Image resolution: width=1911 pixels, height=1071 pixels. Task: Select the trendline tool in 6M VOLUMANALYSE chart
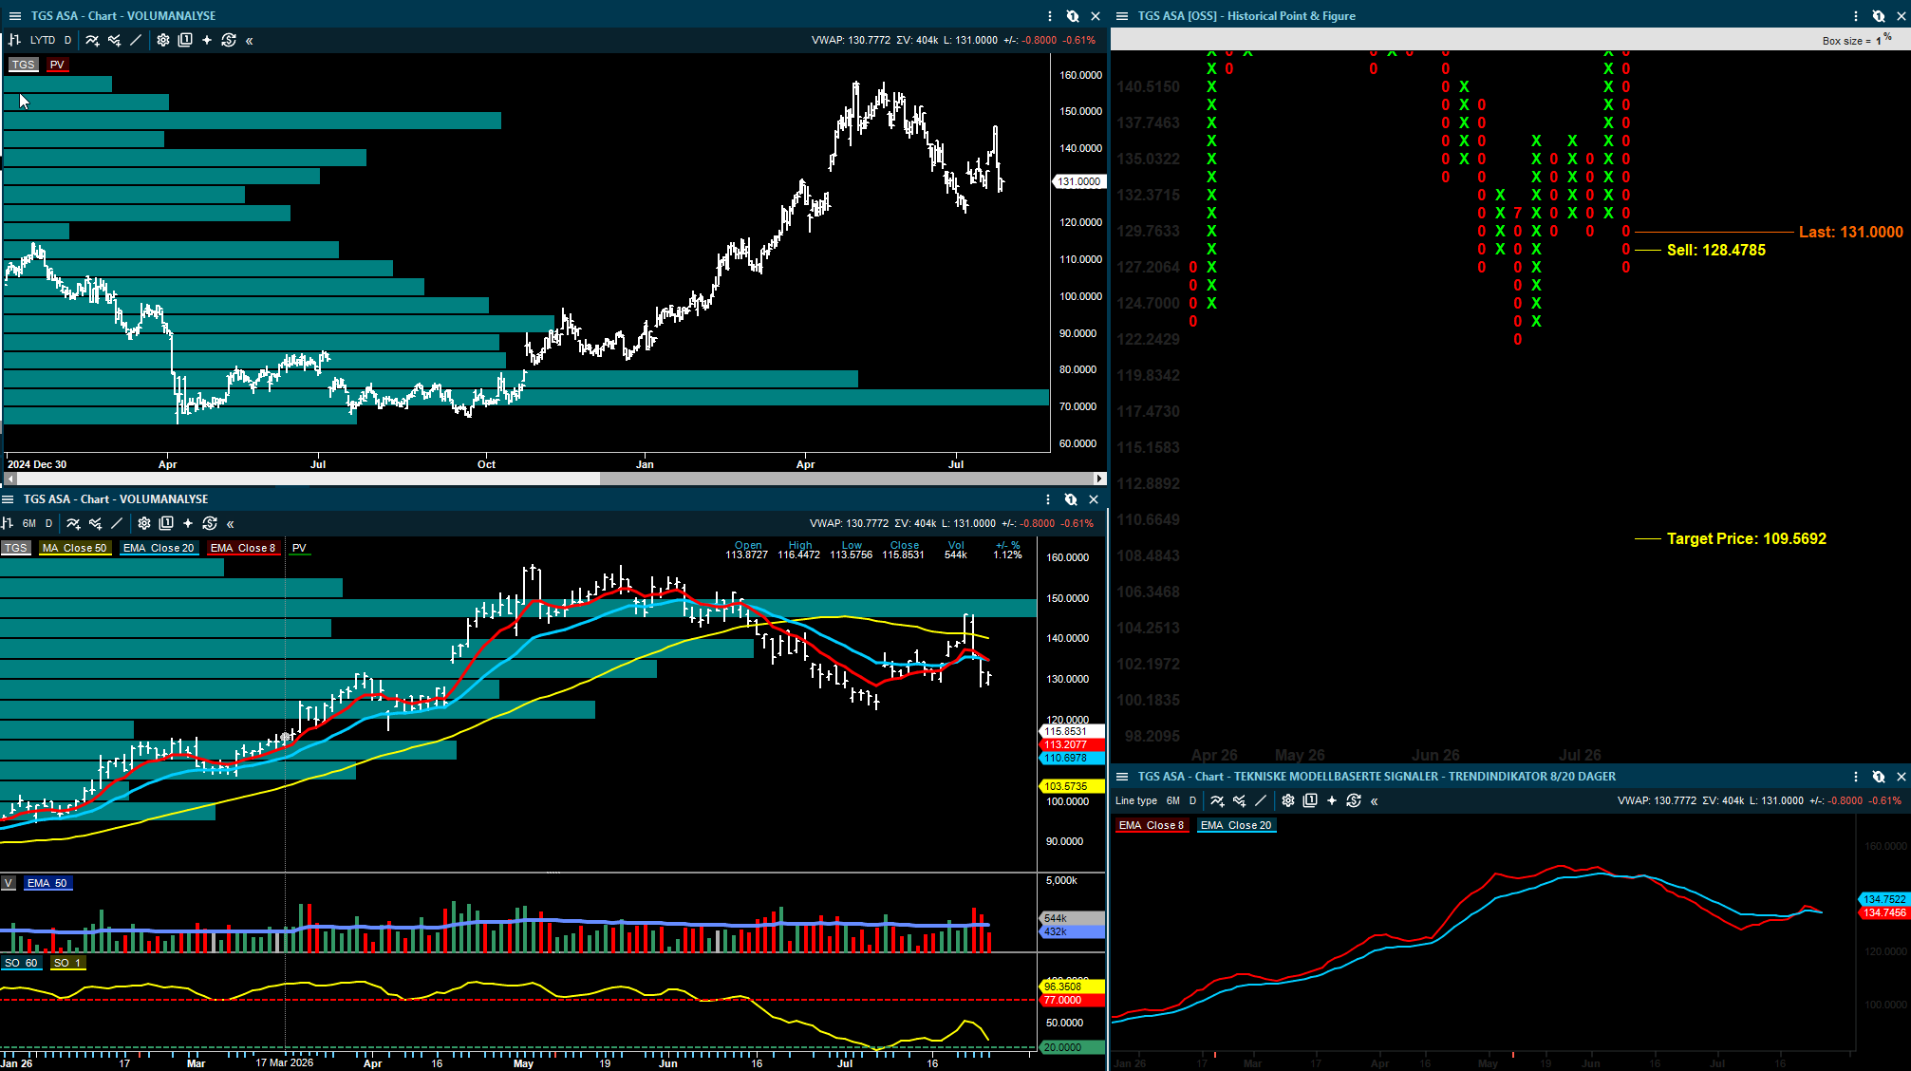click(117, 523)
